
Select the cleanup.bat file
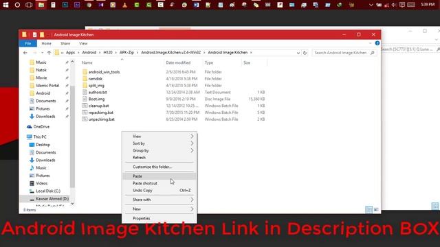pyautogui.click(x=98, y=106)
